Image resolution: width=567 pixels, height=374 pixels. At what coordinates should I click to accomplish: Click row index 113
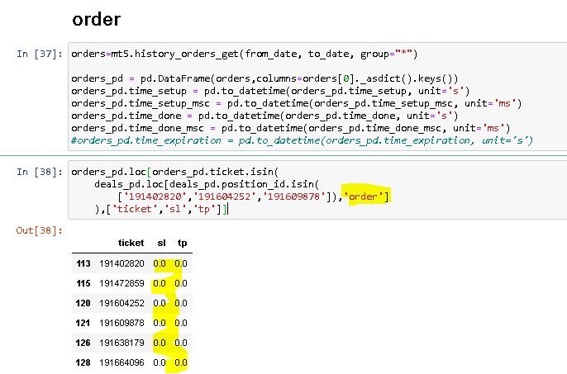pyautogui.click(x=83, y=263)
